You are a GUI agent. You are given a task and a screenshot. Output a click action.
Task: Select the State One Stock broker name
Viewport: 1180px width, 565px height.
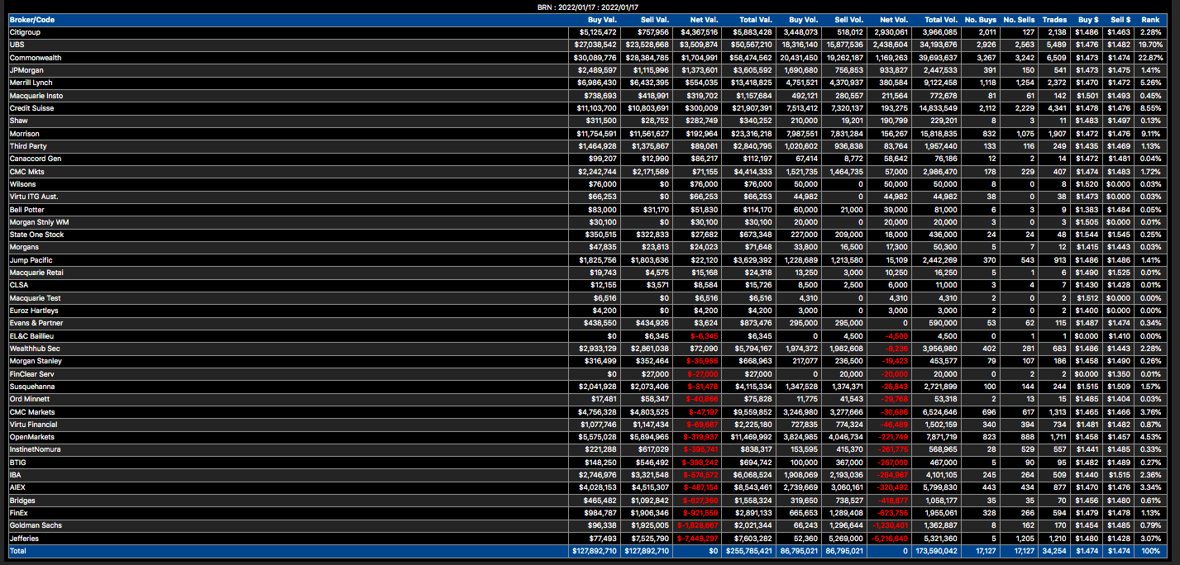click(36, 235)
